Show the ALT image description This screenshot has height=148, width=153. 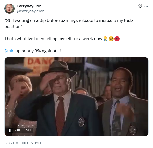28,130
